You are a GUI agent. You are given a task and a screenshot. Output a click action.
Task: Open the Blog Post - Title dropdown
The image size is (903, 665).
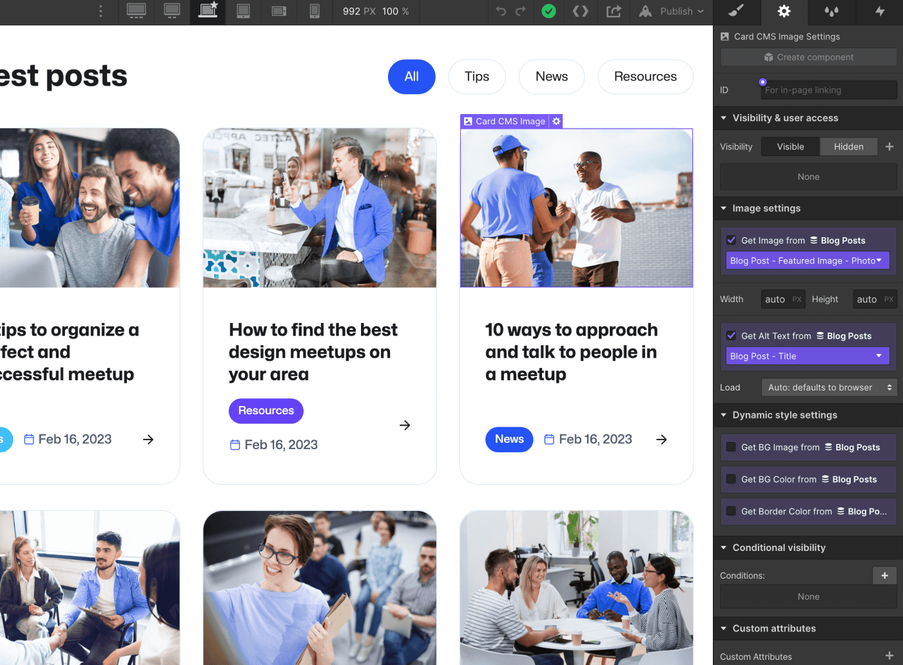click(x=807, y=356)
